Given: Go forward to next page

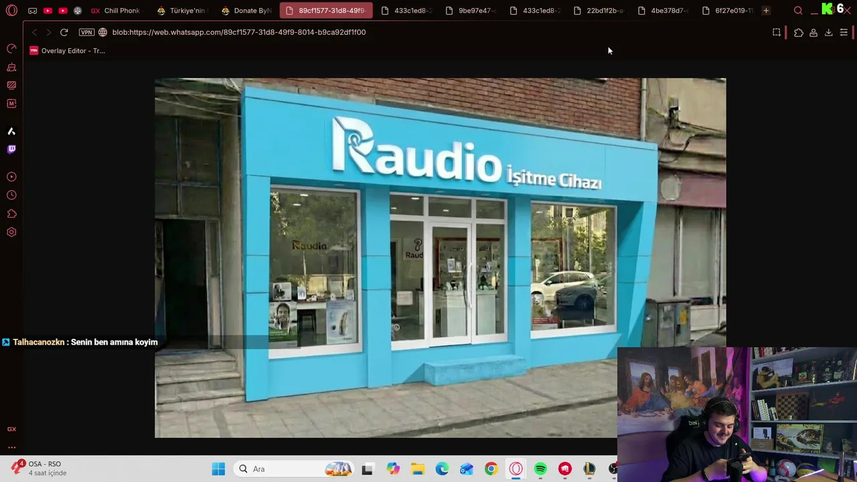Looking at the screenshot, I should [x=49, y=32].
